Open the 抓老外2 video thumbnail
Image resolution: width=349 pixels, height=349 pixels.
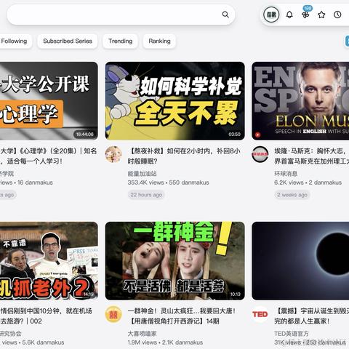tap(49, 261)
